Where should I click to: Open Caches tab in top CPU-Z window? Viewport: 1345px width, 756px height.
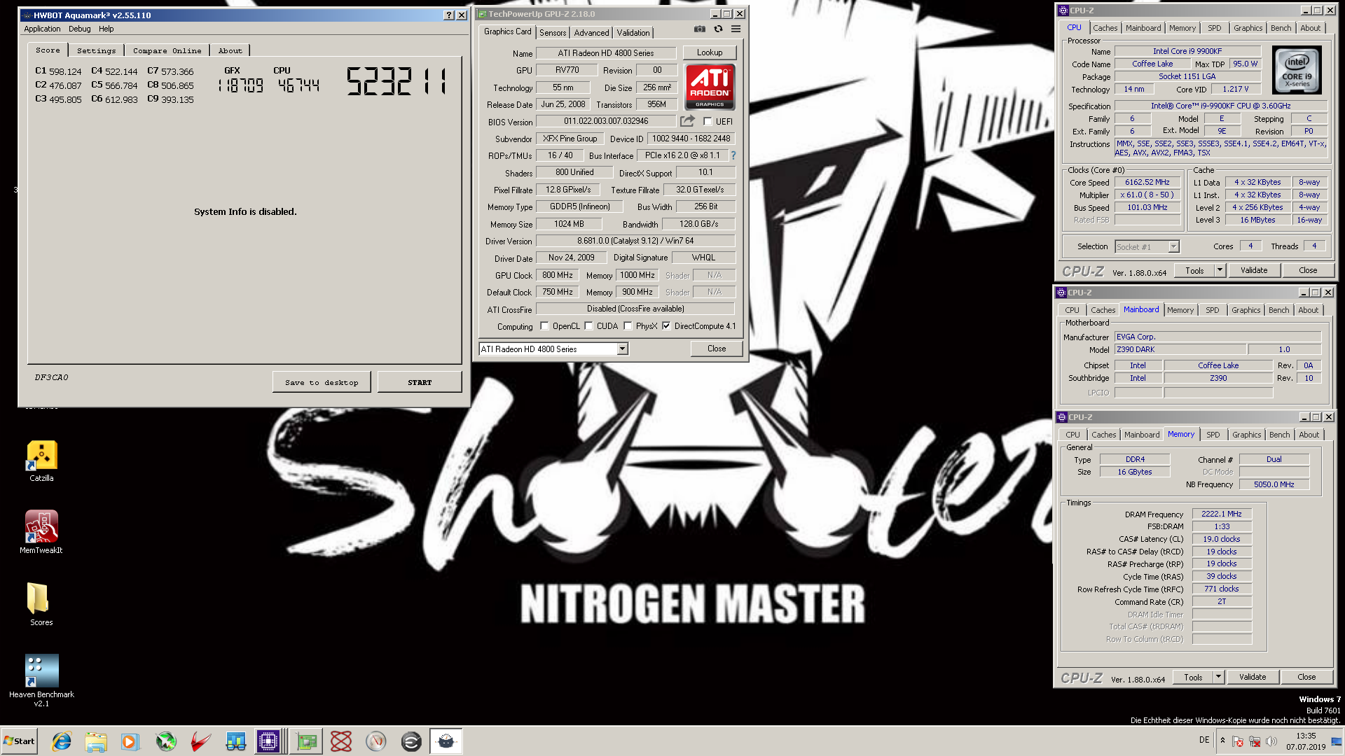click(1105, 28)
